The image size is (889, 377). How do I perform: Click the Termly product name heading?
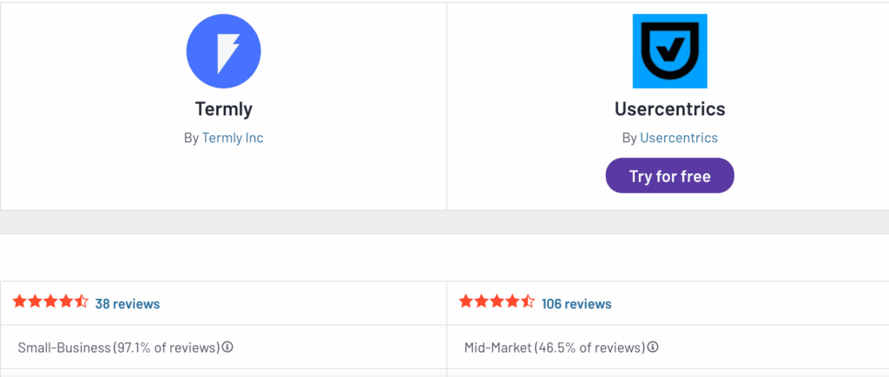coord(223,108)
